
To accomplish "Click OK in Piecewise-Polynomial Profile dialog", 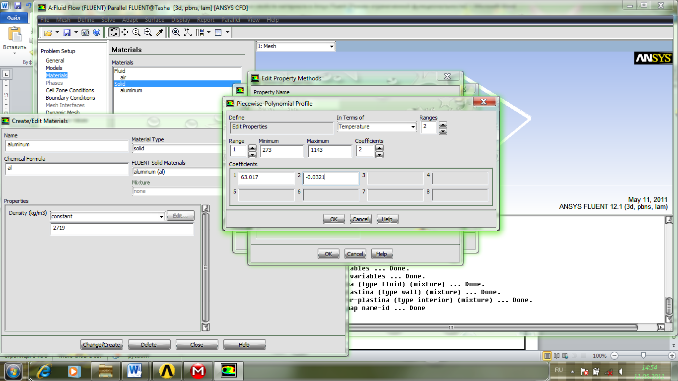I will pos(334,219).
